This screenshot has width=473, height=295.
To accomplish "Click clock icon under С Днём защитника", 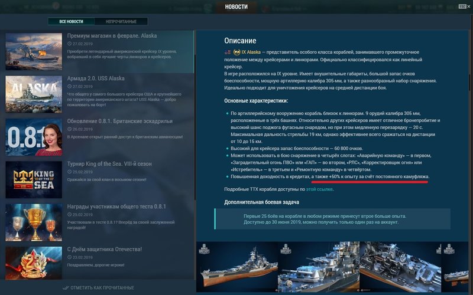I will [69, 258].
